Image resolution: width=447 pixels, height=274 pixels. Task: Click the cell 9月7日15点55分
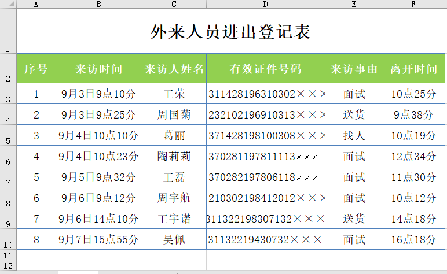coord(99,239)
